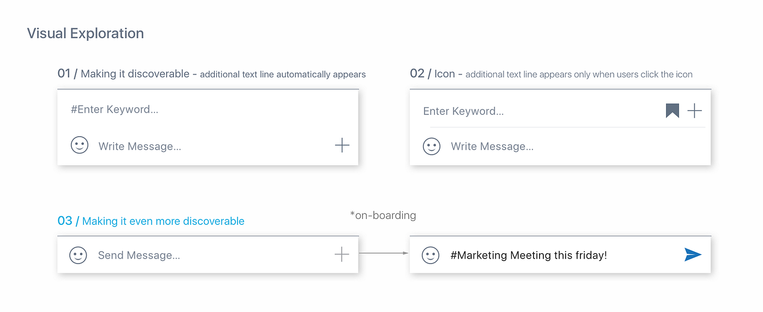Click the smiley icon beside Send Message

pos(78,255)
